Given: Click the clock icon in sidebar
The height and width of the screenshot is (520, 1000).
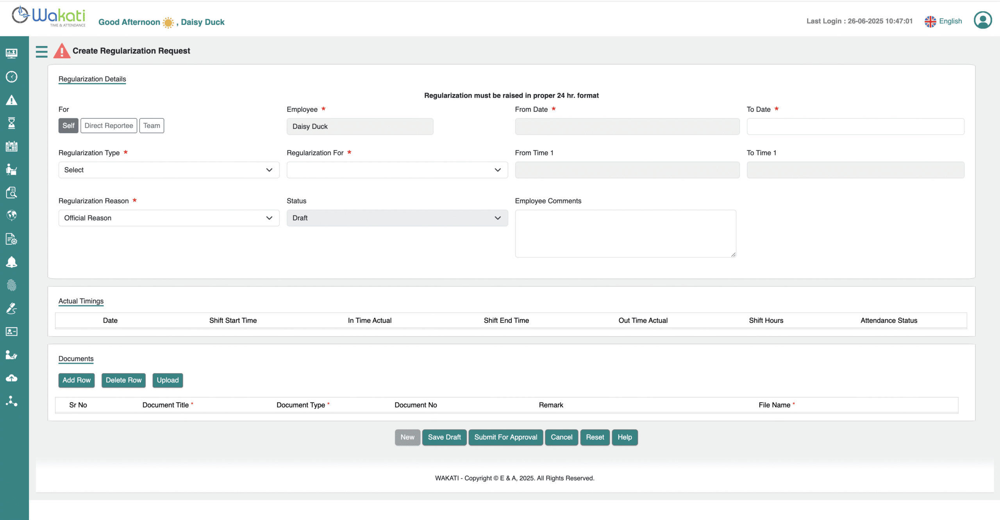Looking at the screenshot, I should point(12,77).
